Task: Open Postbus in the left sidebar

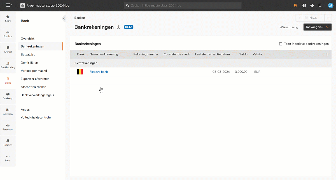Action: click(8, 34)
